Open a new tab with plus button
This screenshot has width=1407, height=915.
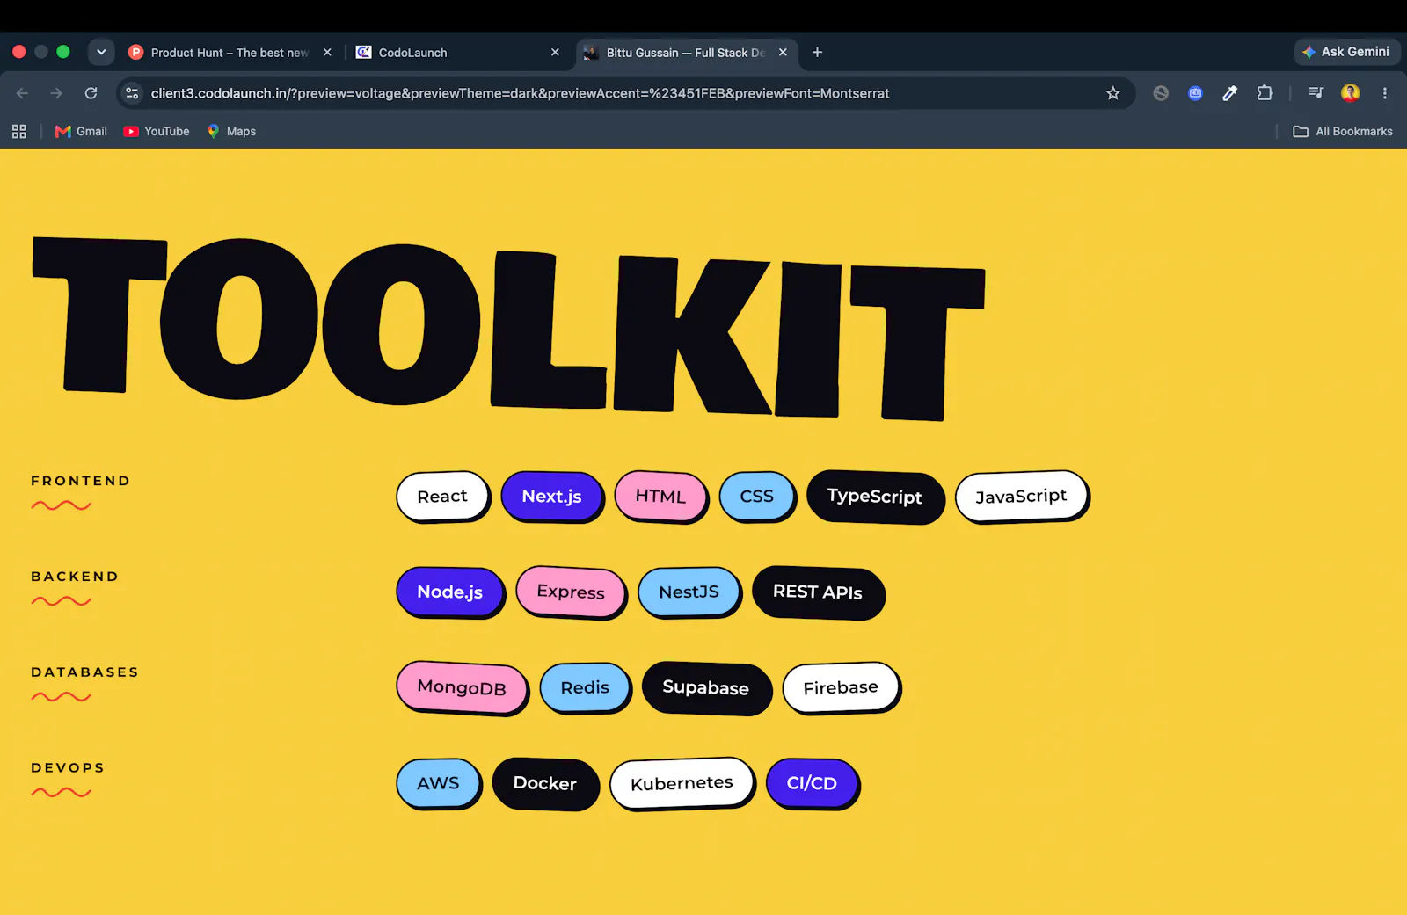[817, 53]
